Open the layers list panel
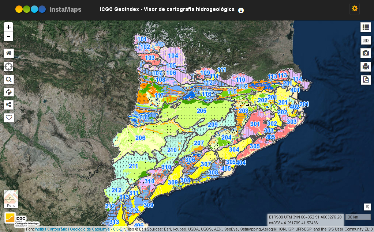374x232 pixels. (366, 27)
